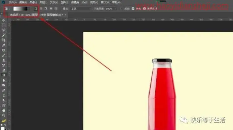Select the Rectangular Marquee tool
Screen dimensions: 233x130
[4, 25]
